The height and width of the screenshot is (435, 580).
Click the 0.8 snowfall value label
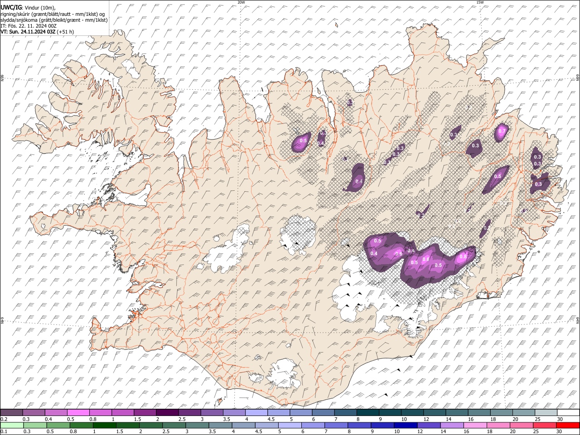pos(463,257)
